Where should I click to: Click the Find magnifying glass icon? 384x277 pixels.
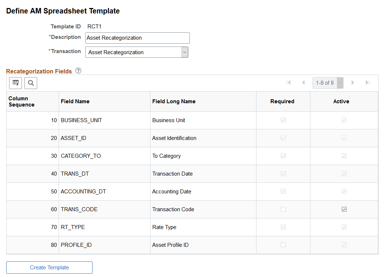point(31,83)
